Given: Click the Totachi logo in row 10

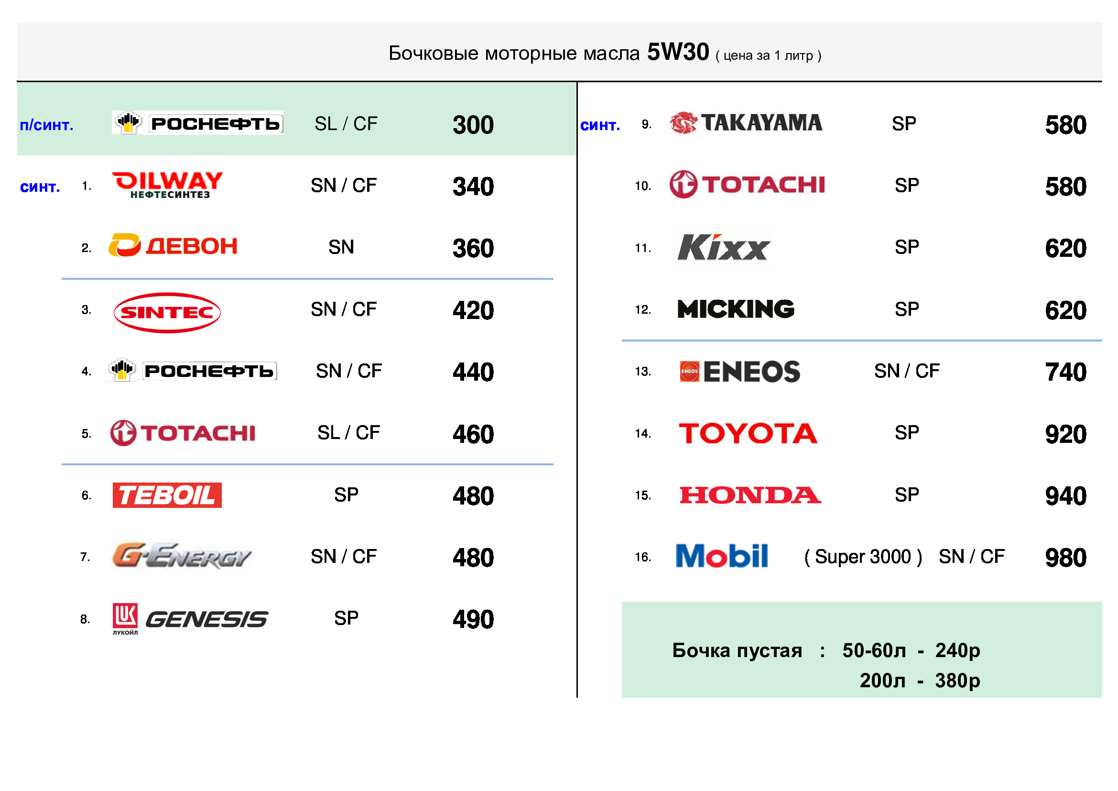Looking at the screenshot, I should (x=747, y=185).
